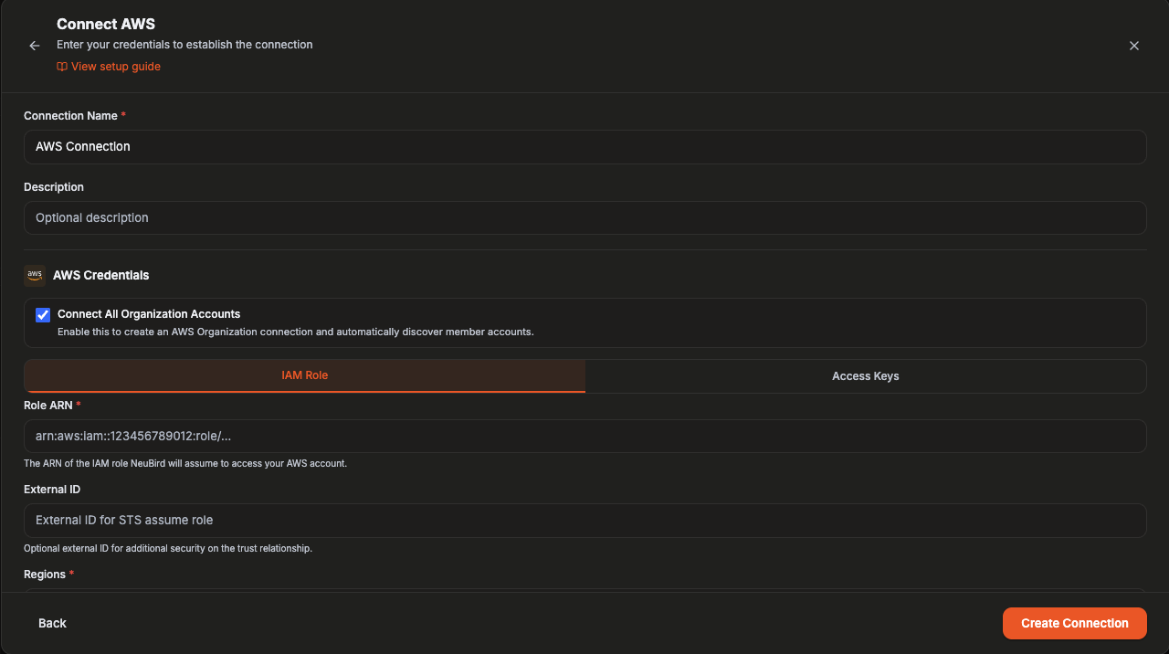Click the Role ARN helper text about NeuBird
The image size is (1169, 654).
click(x=185, y=464)
